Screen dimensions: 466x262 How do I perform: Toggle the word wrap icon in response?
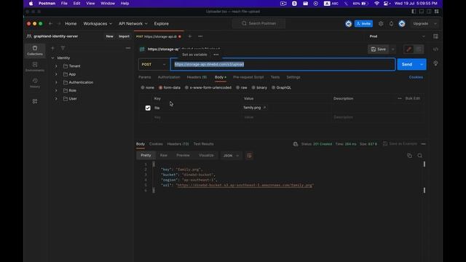tap(249, 156)
